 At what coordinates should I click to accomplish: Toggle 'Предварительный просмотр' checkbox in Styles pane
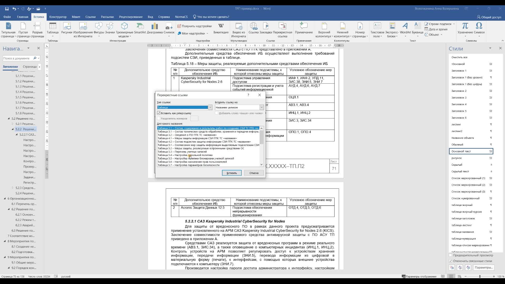coord(450,255)
